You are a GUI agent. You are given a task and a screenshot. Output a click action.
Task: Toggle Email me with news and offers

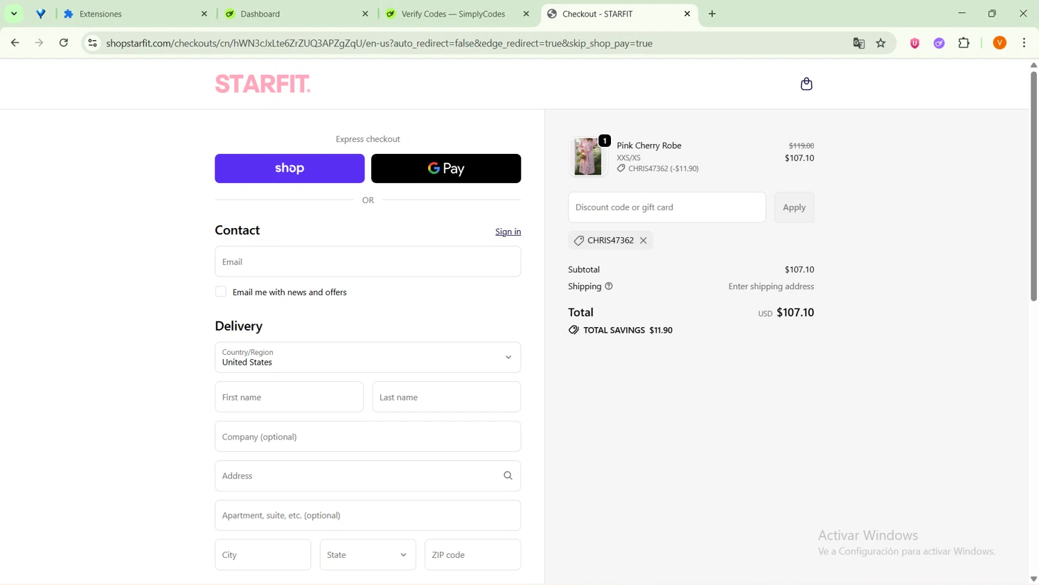pos(221,292)
